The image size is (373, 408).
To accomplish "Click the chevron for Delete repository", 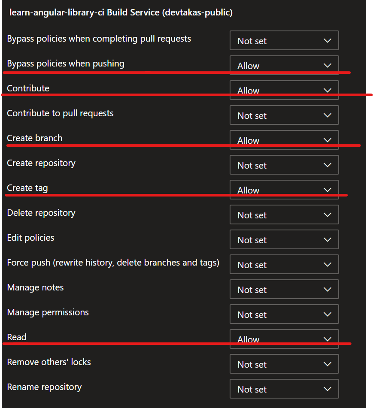I will [328, 215].
